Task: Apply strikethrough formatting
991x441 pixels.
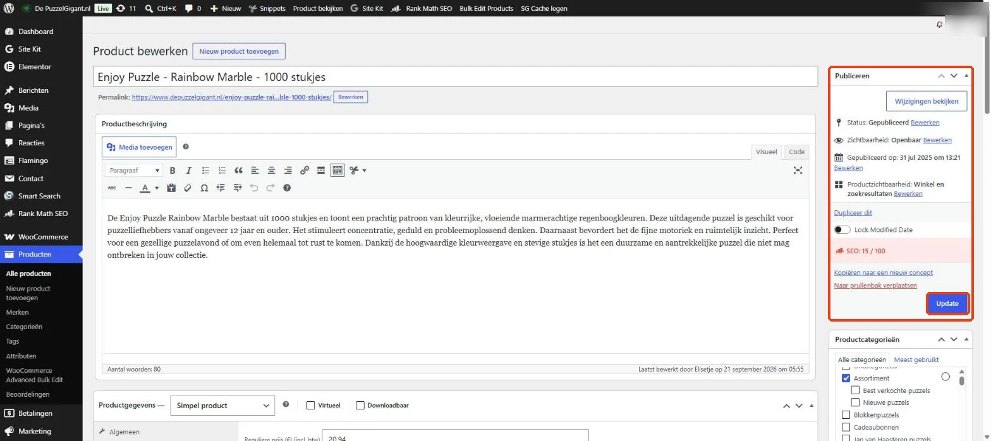Action: click(x=112, y=188)
